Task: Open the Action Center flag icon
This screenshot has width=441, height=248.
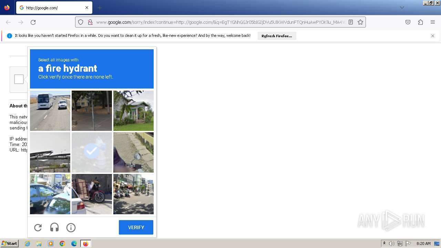Action: 408,244
